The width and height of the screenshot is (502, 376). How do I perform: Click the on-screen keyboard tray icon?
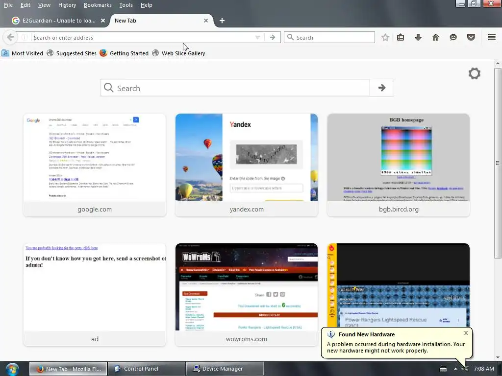tap(443, 369)
